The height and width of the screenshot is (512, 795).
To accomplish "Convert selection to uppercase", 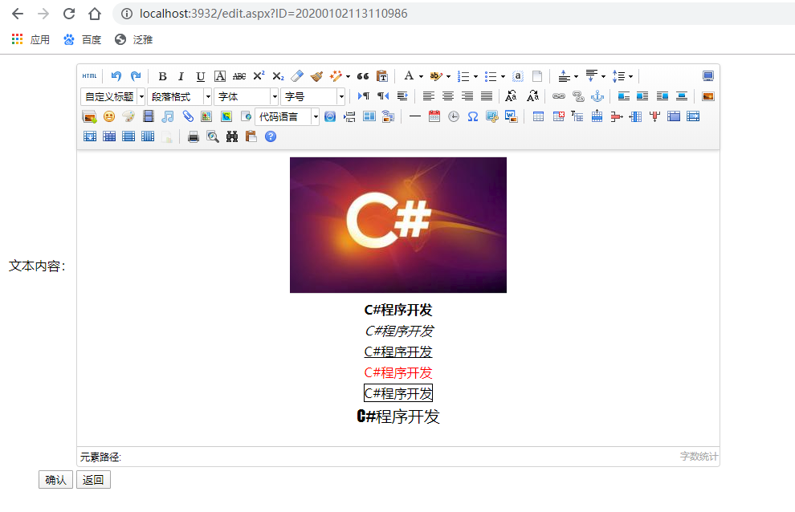I will (511, 95).
